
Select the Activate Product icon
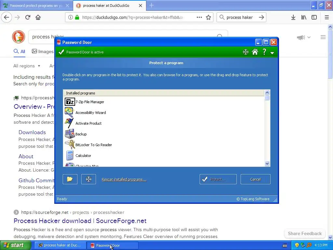click(69, 123)
